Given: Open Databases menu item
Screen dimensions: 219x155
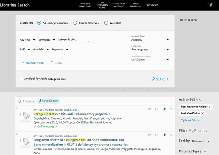Looking at the screenshot, I should [153, 5].
